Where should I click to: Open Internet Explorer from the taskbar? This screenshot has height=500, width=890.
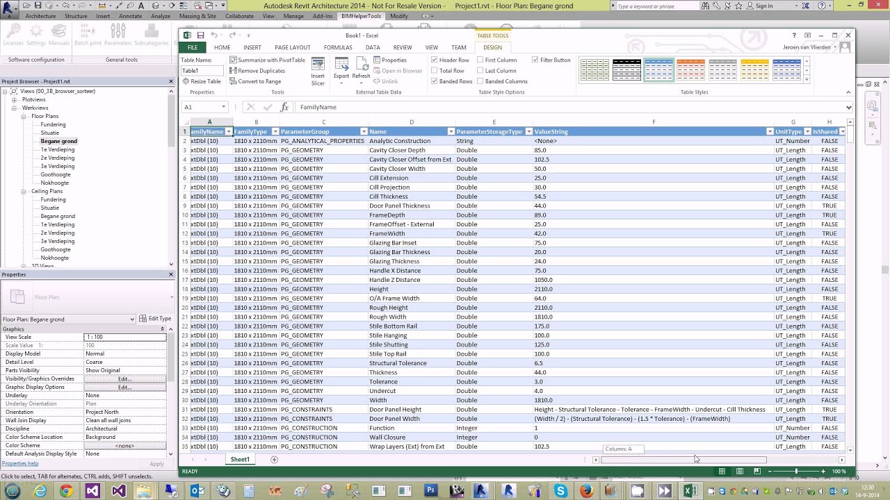pos(40,491)
